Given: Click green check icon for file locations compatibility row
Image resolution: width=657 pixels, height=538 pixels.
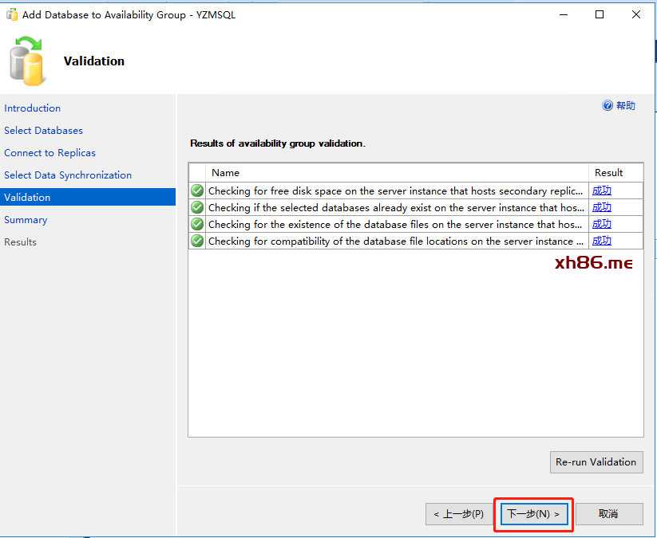Looking at the screenshot, I should (197, 241).
